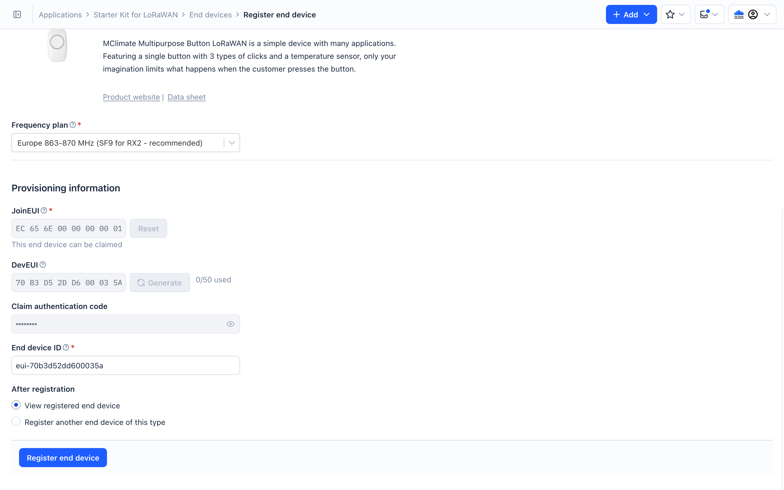Click the bookmarks star icon
The image size is (784, 490).
670,15
